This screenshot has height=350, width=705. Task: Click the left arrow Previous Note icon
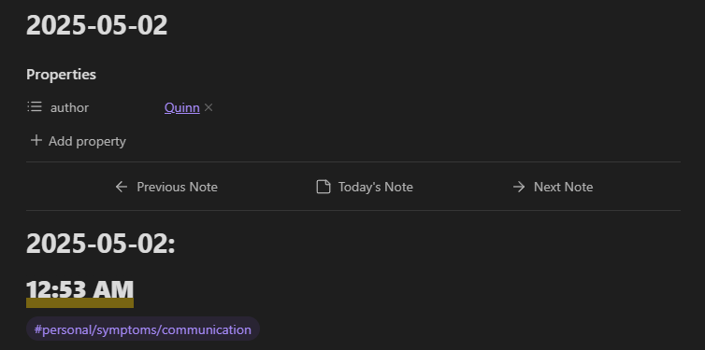[x=122, y=187]
